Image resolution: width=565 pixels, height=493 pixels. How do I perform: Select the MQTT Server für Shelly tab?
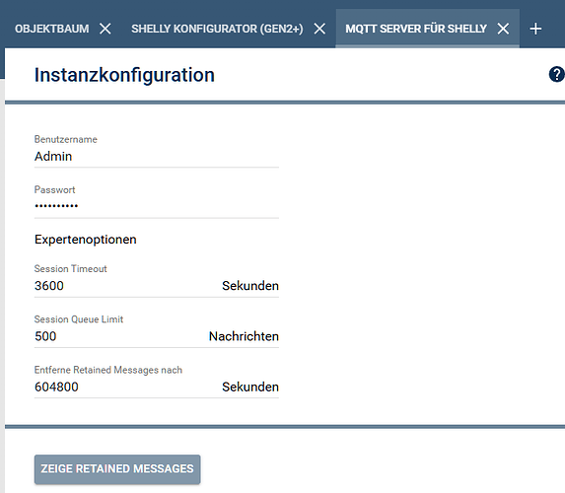416,29
